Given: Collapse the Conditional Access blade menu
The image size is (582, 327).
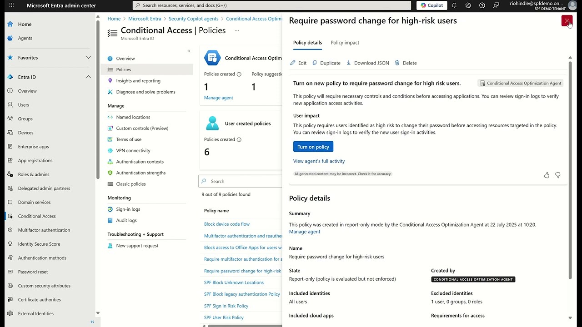Looking at the screenshot, I should (x=189, y=51).
